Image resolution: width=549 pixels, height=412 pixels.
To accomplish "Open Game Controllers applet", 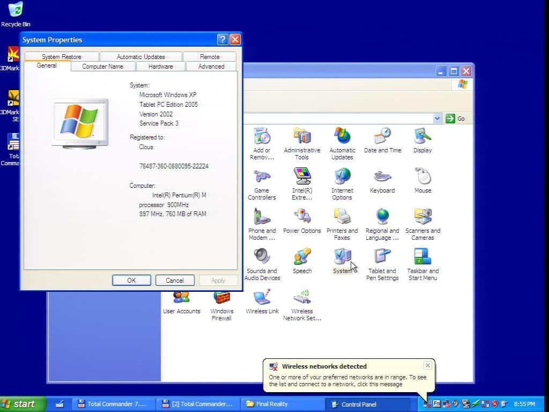I will [x=262, y=184].
